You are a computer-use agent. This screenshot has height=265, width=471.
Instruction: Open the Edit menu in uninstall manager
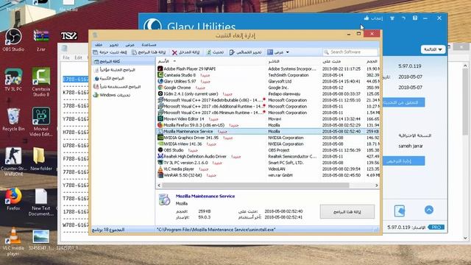coord(114,45)
